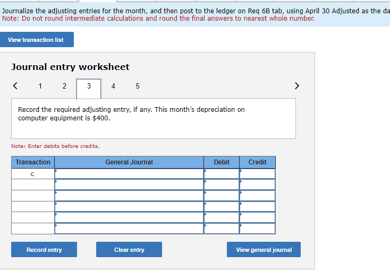Click the 'Journal entry worksheet' heading

70,67
